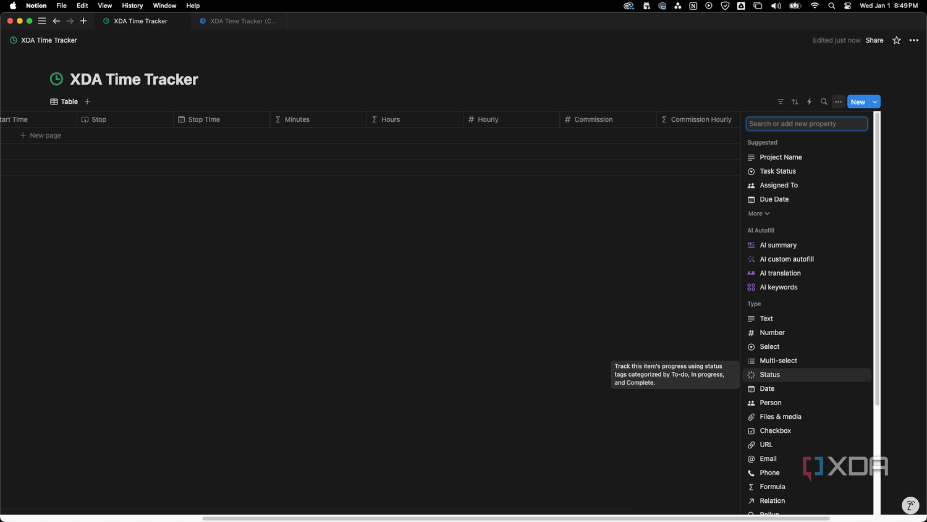
Task: Open the Stop Time column header menu
Action: pos(222,119)
